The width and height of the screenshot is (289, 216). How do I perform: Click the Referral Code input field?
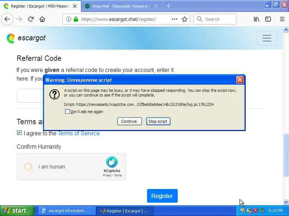[30, 96]
